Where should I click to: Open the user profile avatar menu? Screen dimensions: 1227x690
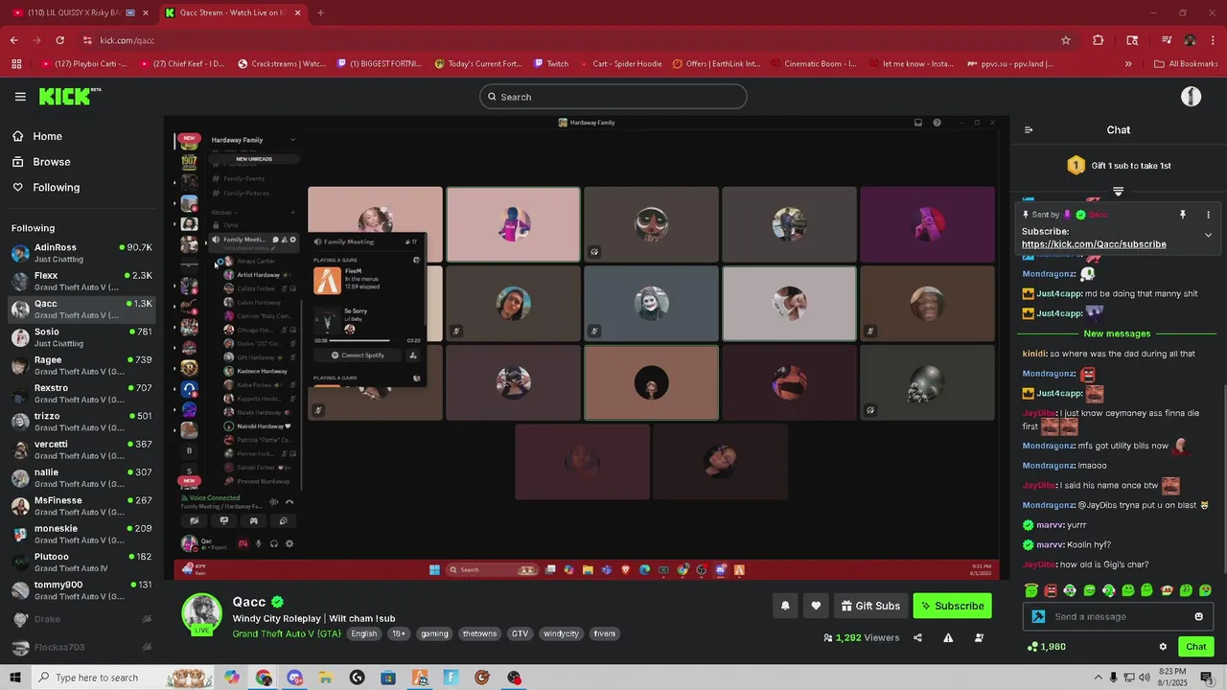point(1191,97)
